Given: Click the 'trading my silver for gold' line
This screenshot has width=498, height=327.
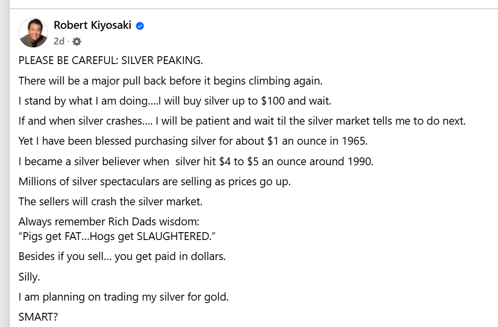Looking at the screenshot, I should [123, 297].
